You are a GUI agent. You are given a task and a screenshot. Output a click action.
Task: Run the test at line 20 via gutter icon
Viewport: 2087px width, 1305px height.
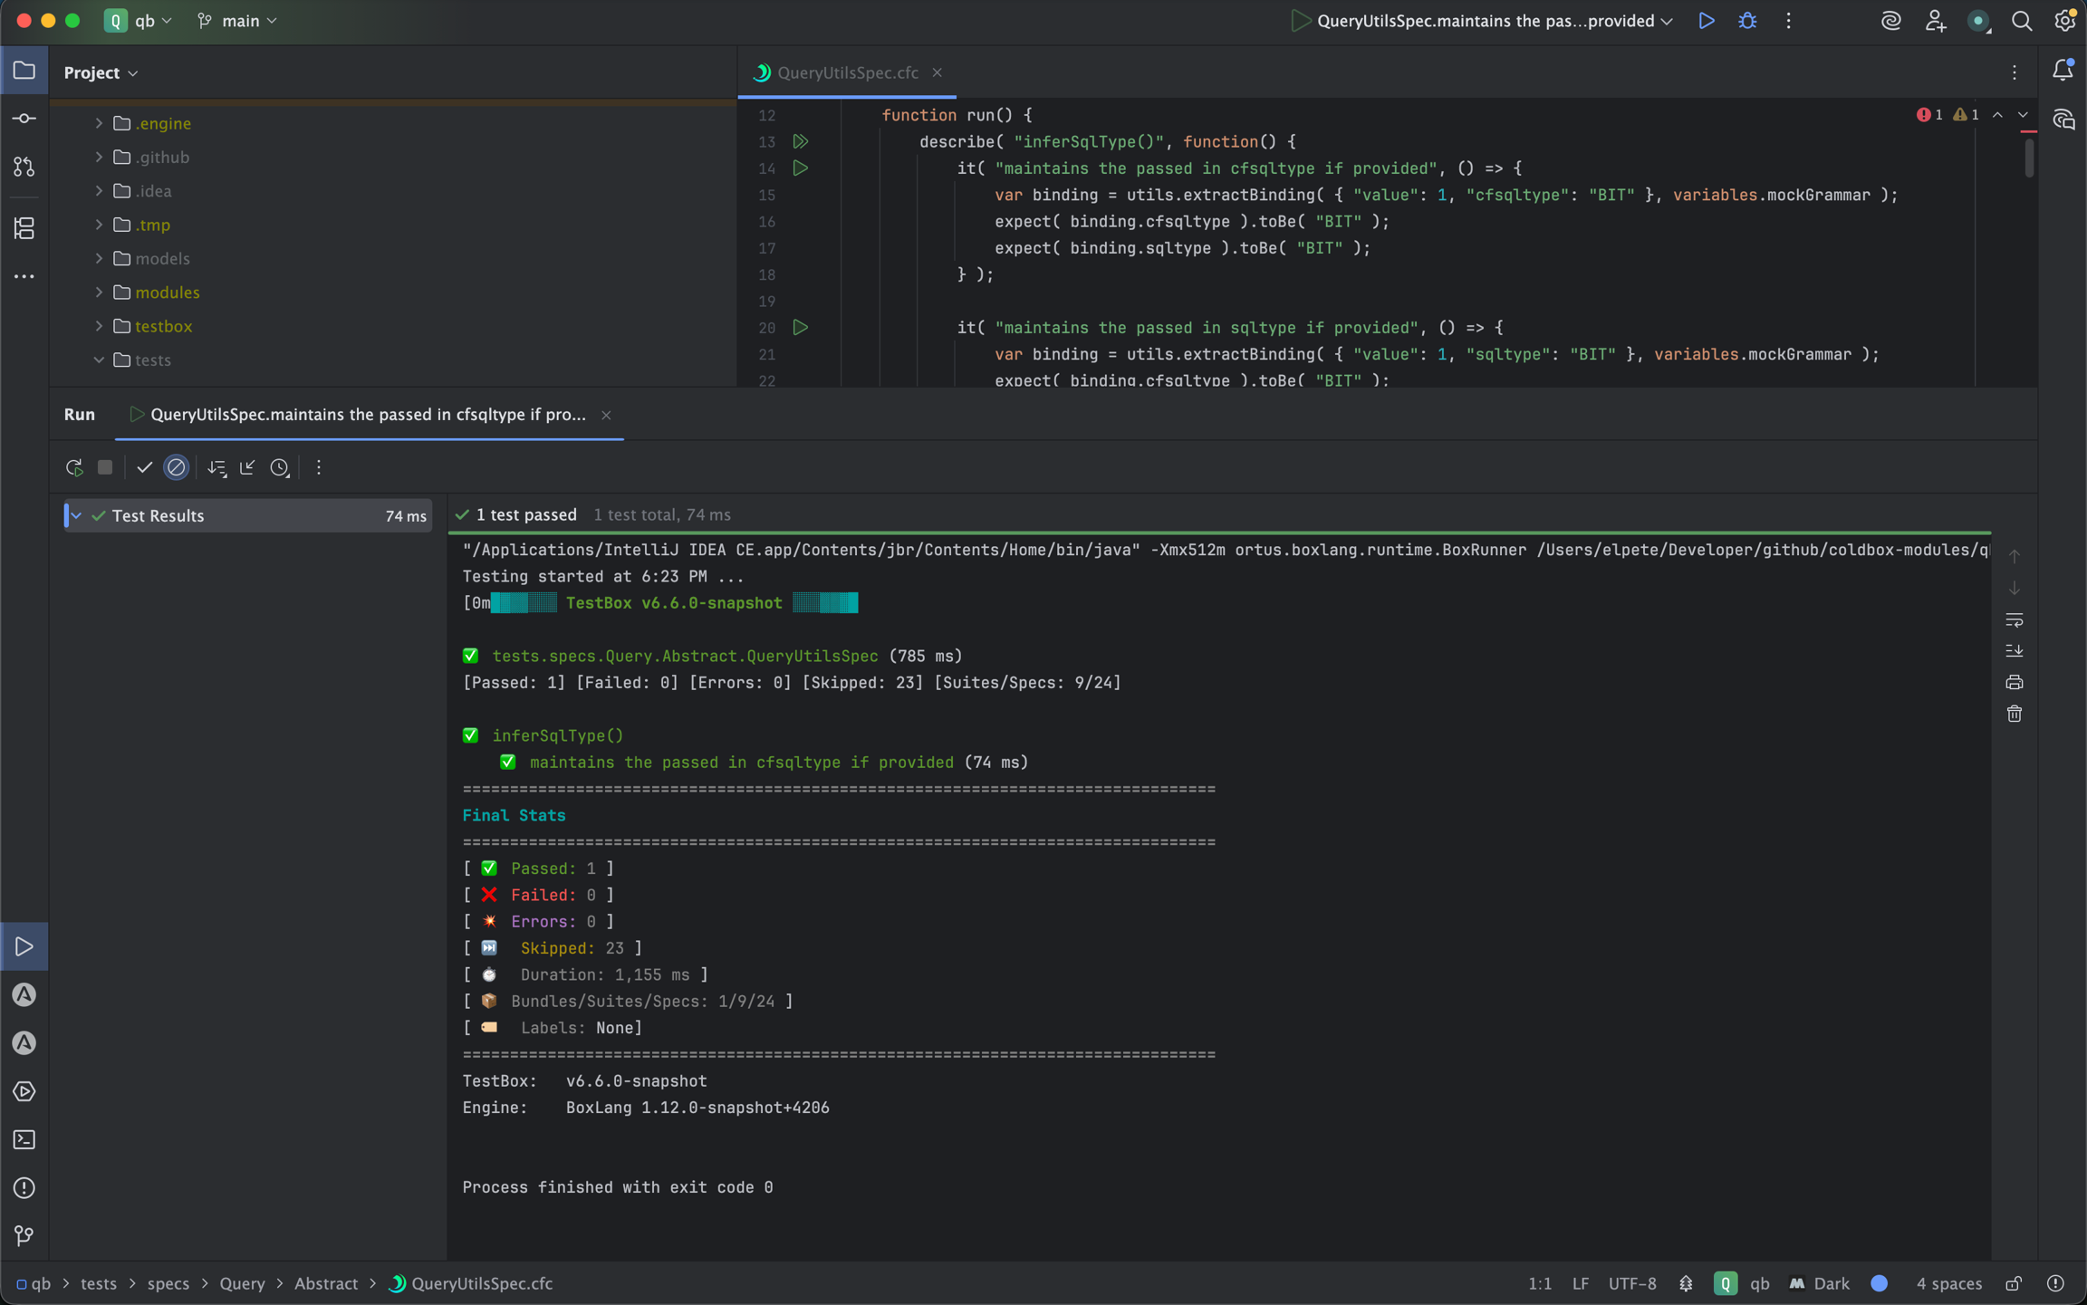click(x=800, y=328)
